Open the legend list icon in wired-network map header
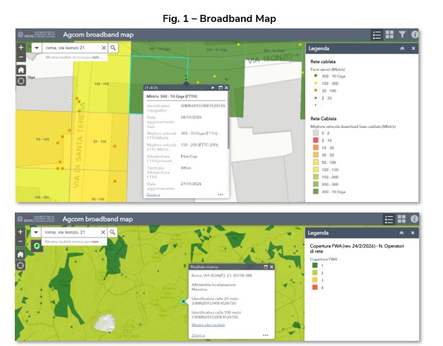Screen dimensions: 443x346 pyautogui.click(x=377, y=35)
